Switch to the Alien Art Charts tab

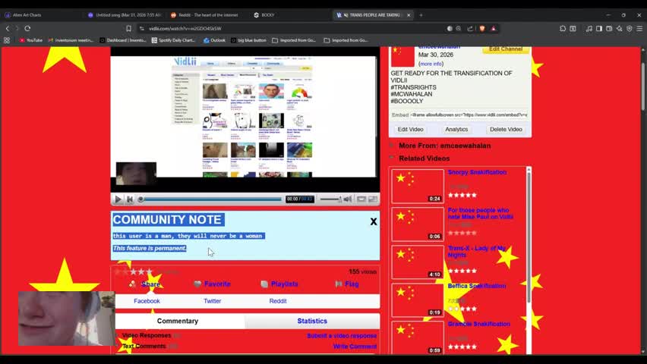click(x=41, y=15)
